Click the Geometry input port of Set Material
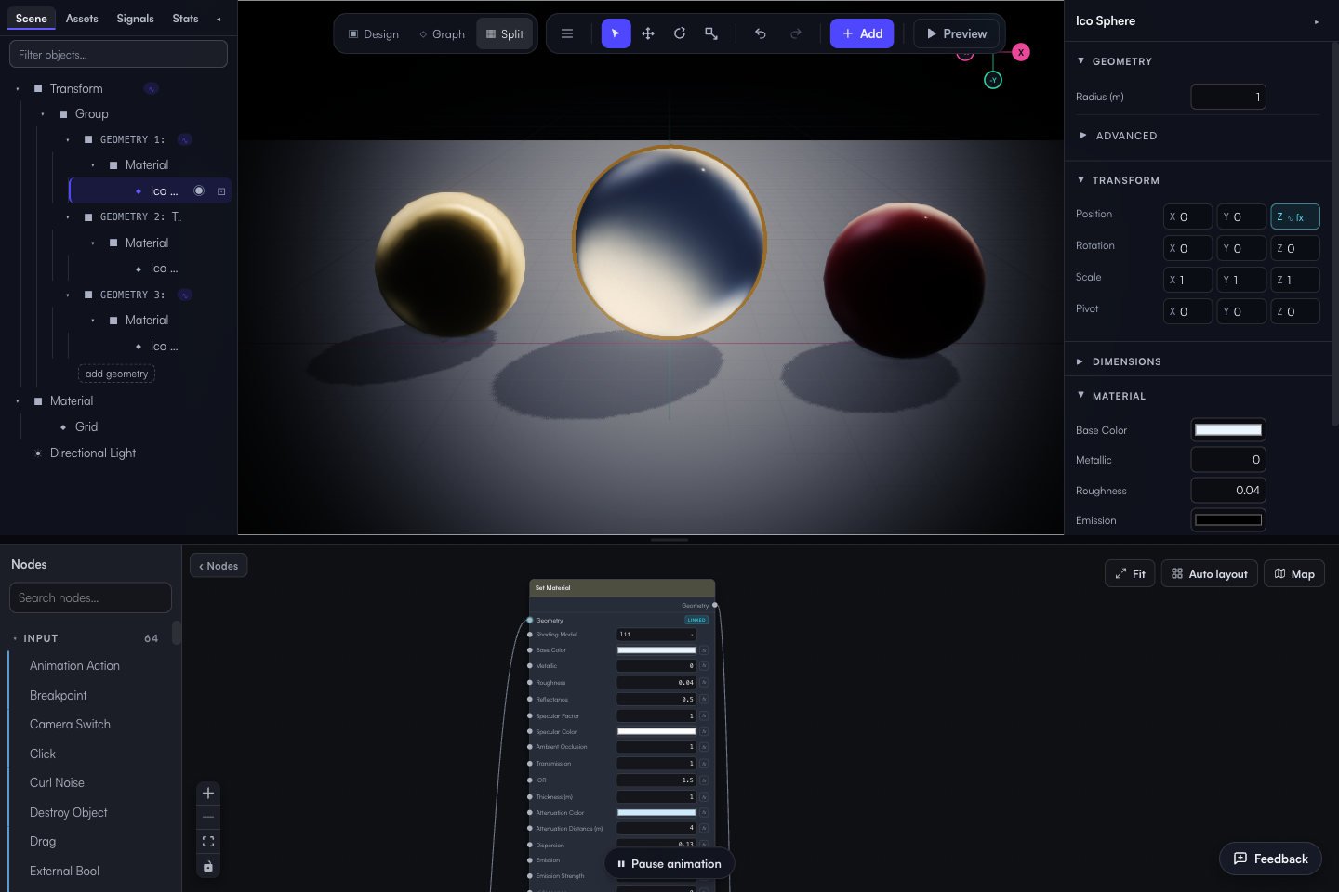1339x892 pixels. (x=530, y=620)
